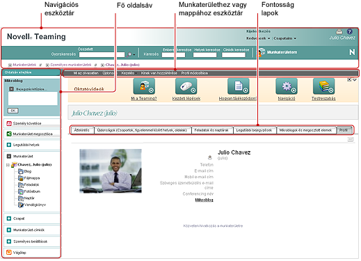Click the Fájlmappa folder icon

point(21,178)
